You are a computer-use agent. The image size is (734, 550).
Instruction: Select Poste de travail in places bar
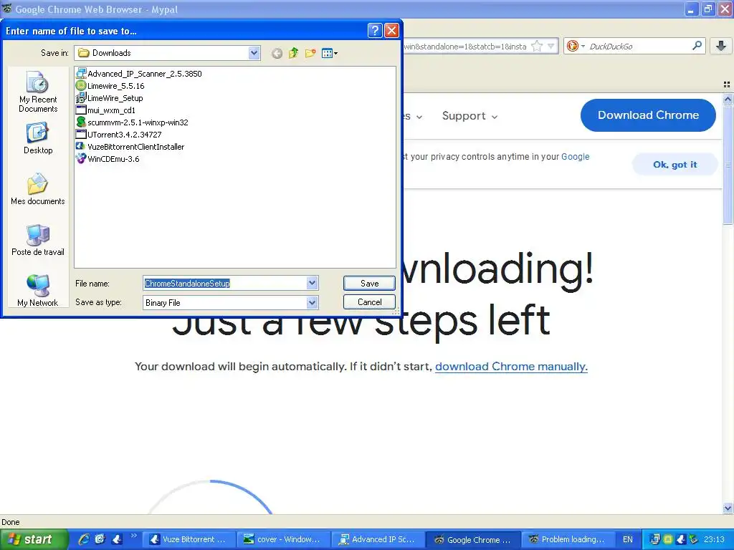[38, 241]
